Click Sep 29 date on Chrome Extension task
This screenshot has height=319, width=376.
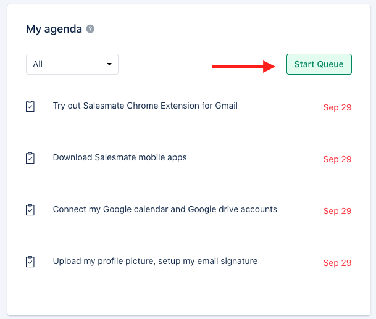tap(337, 107)
